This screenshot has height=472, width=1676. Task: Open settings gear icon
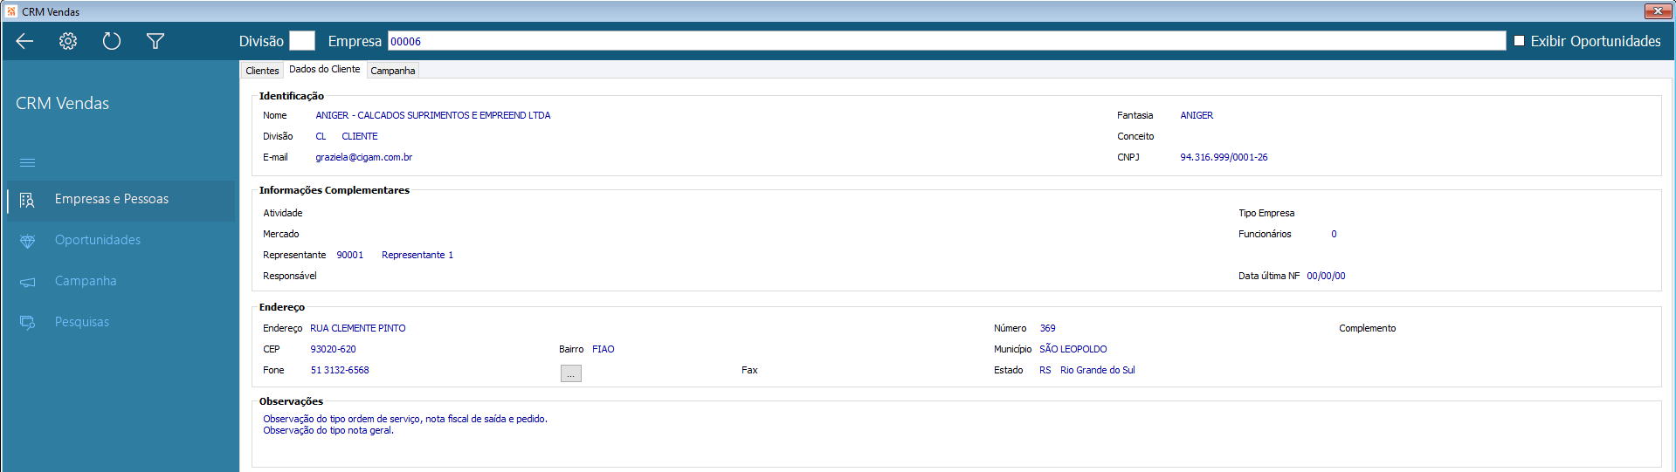click(x=68, y=41)
